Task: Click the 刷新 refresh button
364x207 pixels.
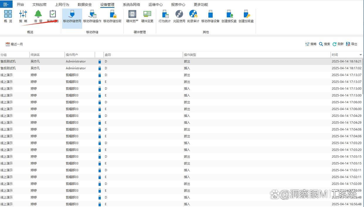Action: tap(338, 44)
